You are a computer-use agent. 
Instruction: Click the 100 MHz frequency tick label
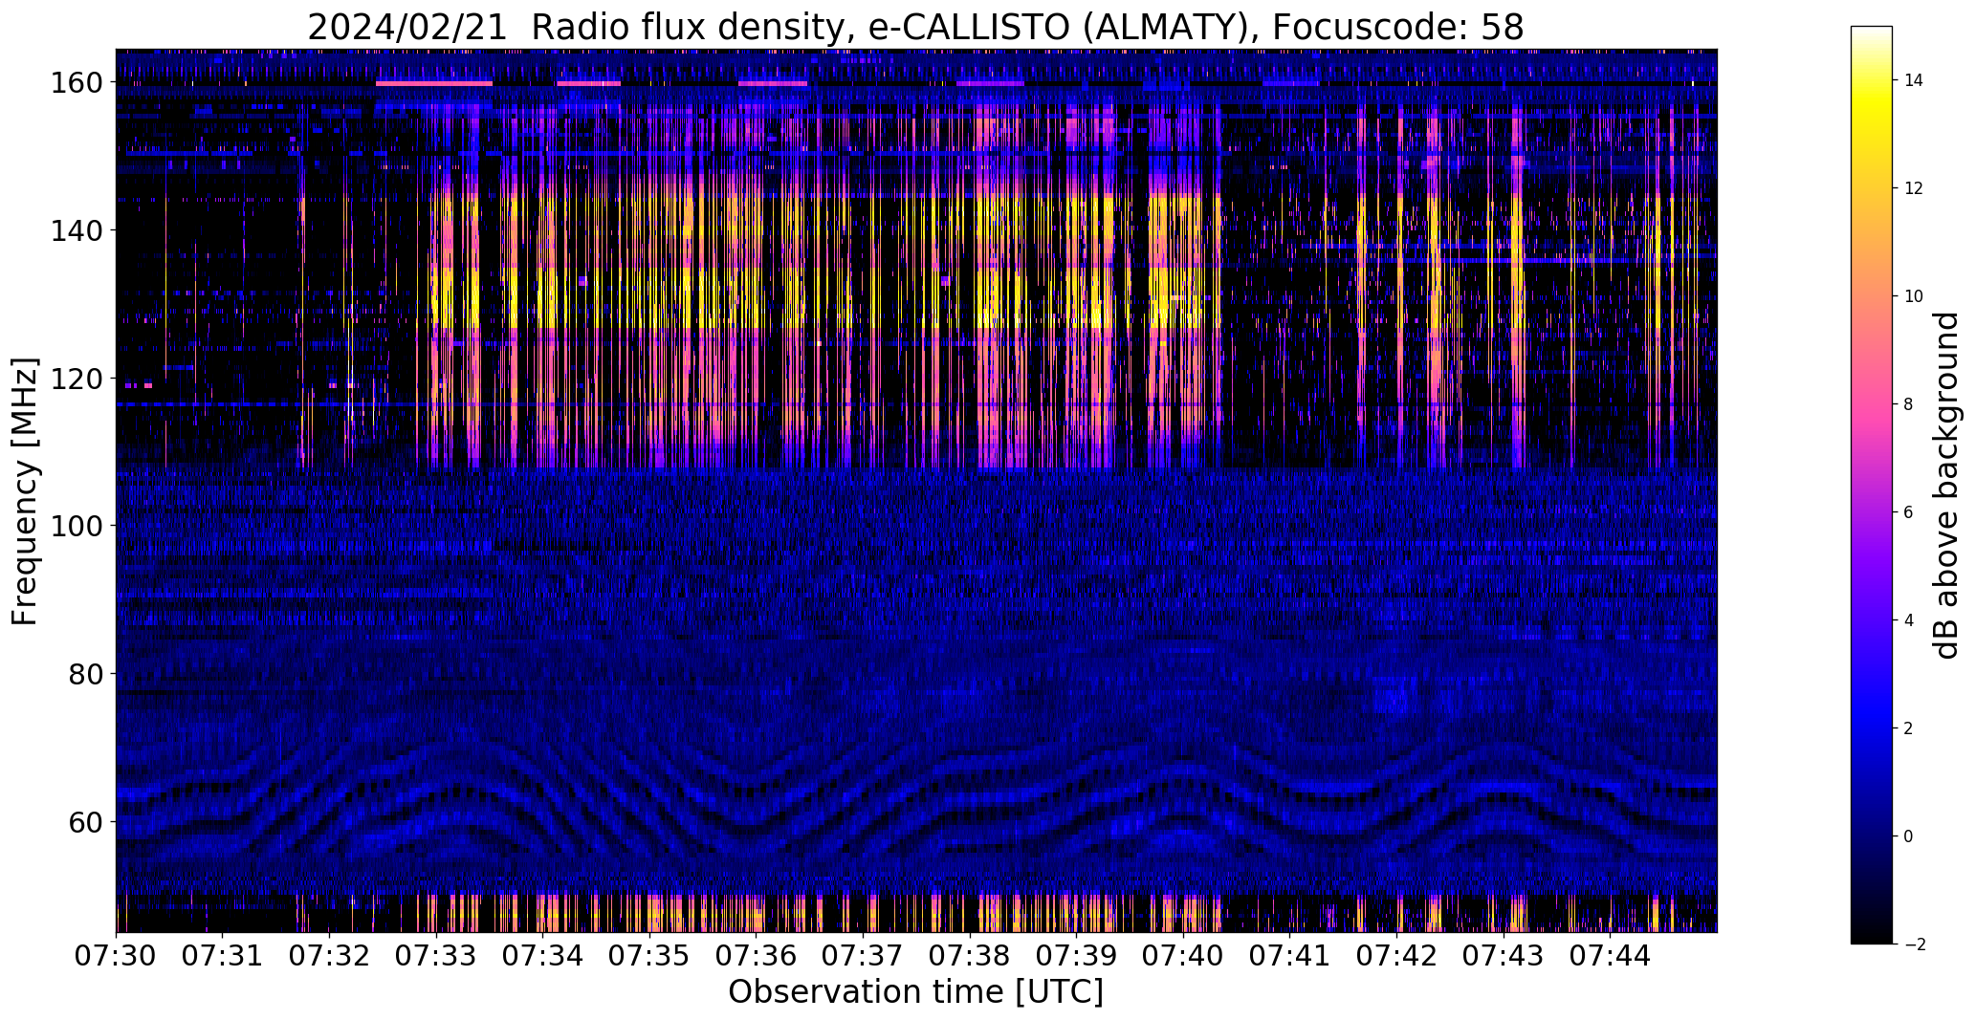[78, 526]
